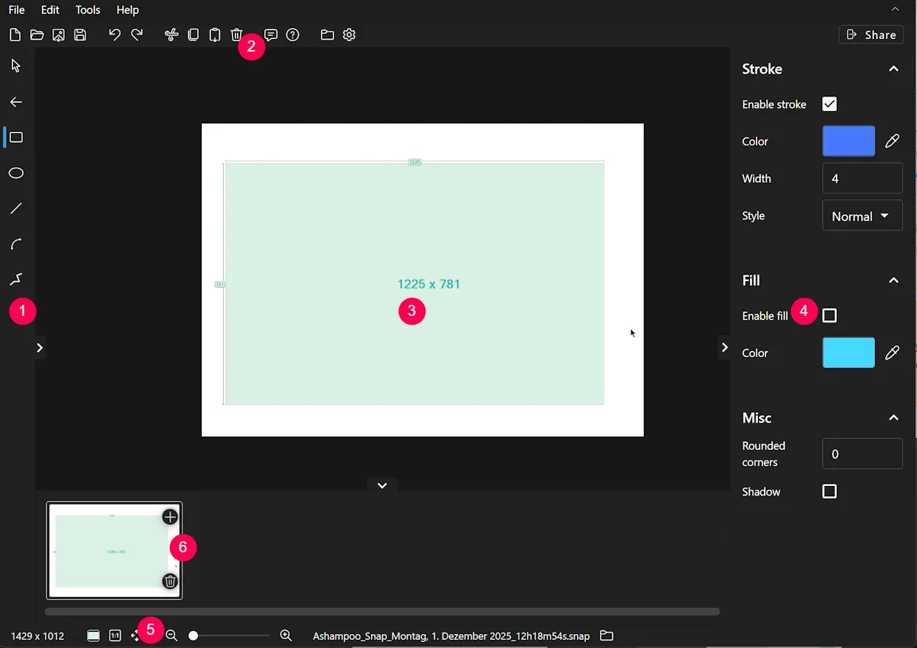917x648 pixels.
Task: Open the stroke Color swatch
Action: point(849,141)
